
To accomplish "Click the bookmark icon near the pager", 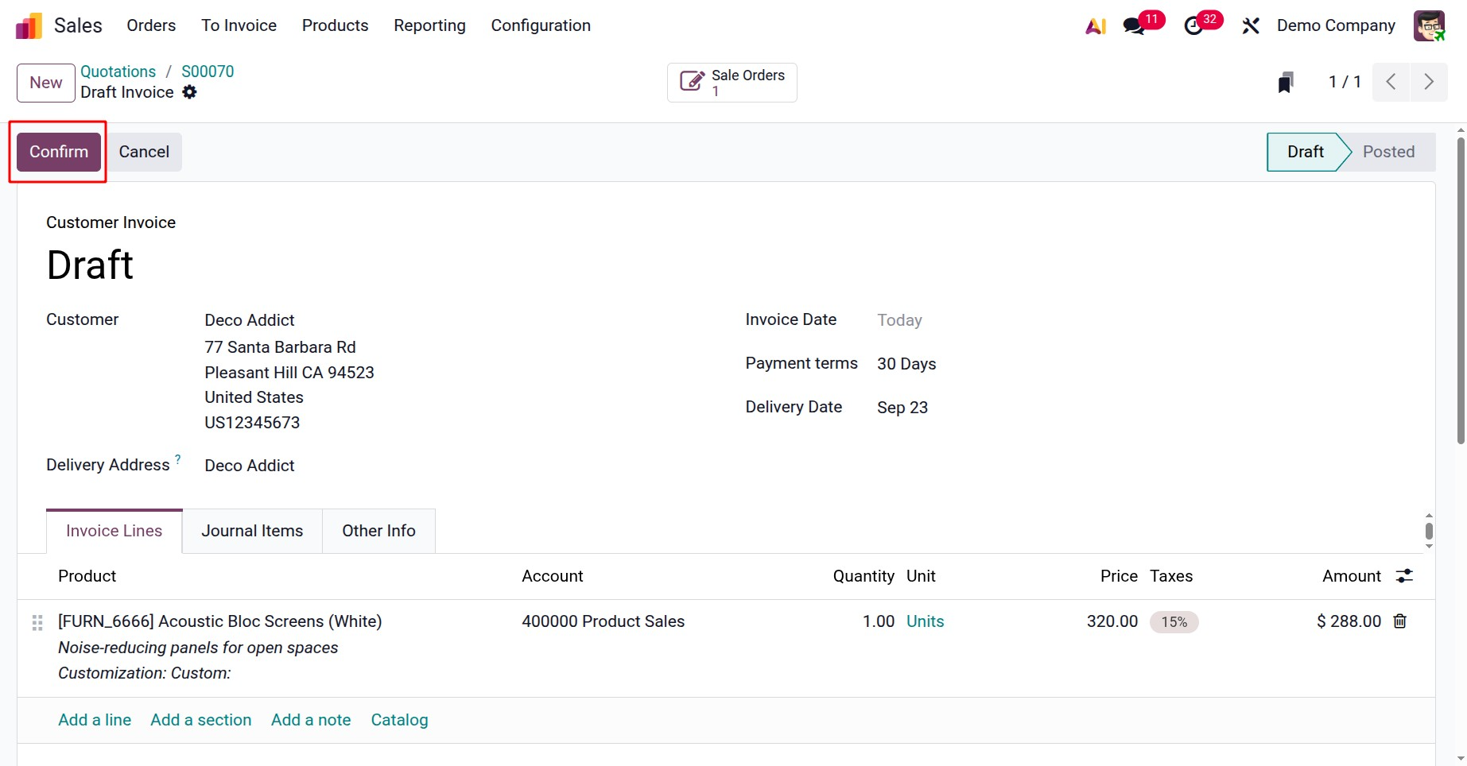I will click(x=1286, y=83).
